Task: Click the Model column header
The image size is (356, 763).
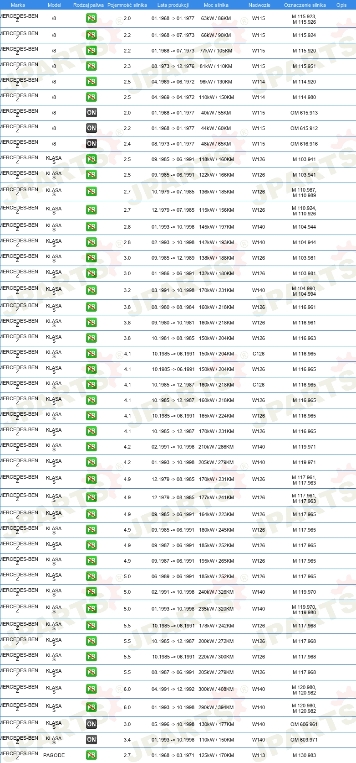Action: pyautogui.click(x=54, y=5)
